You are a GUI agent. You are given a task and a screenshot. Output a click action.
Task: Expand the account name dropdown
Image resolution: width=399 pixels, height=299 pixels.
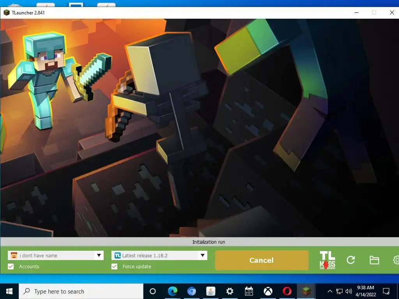[x=99, y=255]
